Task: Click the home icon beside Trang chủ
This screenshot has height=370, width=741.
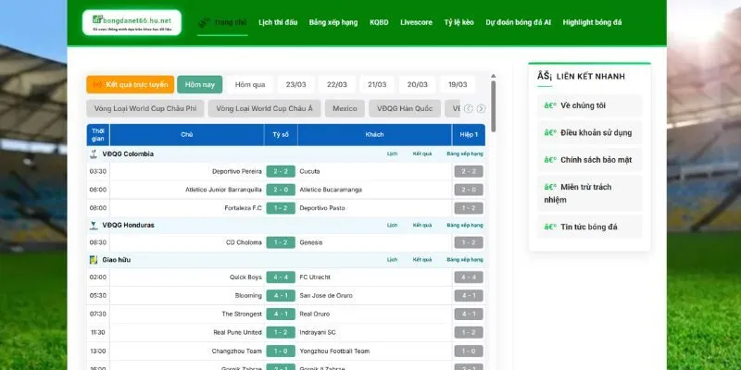Action: 204,21
